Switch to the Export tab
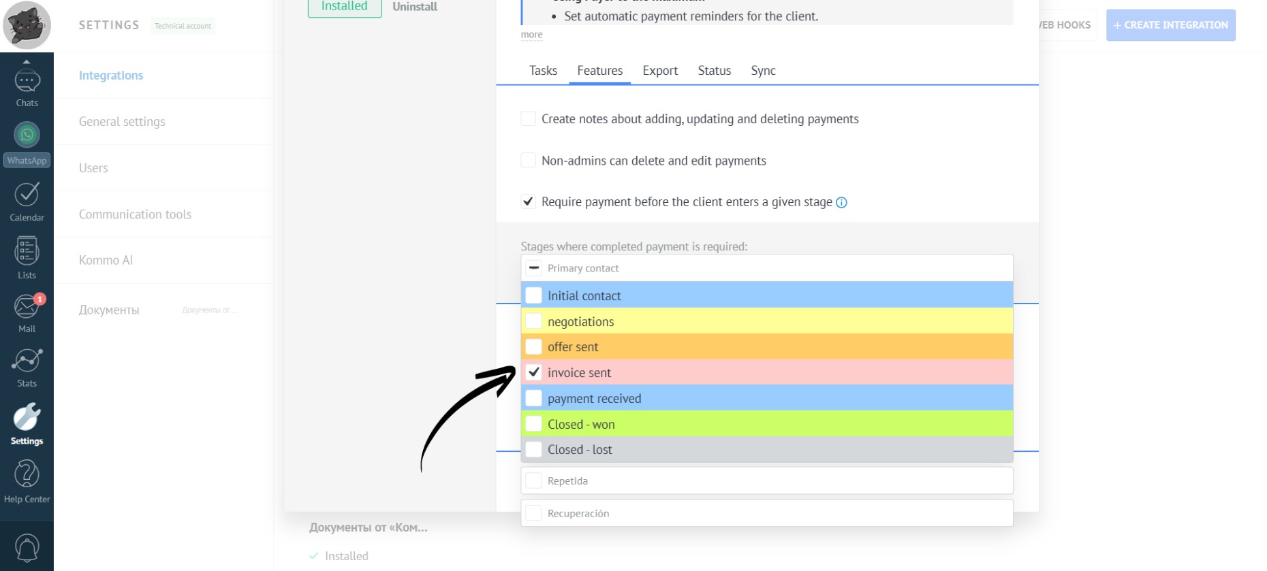This screenshot has height=571, width=1267. coord(659,71)
